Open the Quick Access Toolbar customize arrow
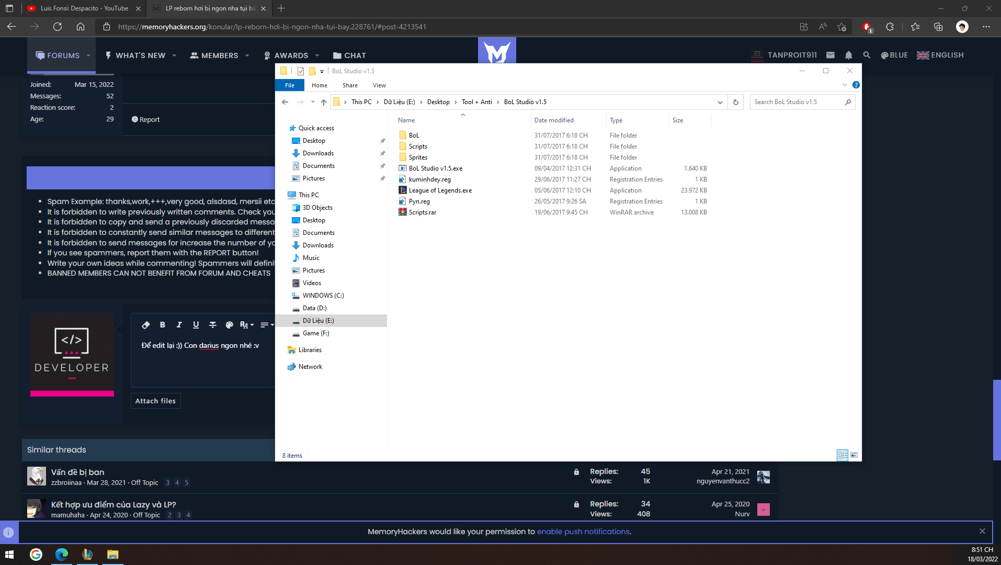 [x=322, y=71]
